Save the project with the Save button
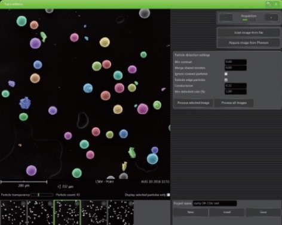 click(x=263, y=212)
